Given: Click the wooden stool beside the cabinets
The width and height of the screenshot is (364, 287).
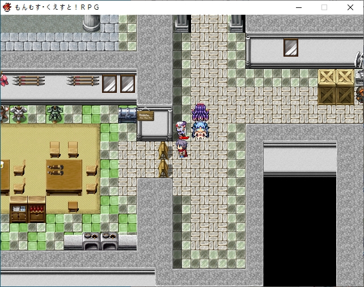Looking at the screenshot, I should click(73, 207).
